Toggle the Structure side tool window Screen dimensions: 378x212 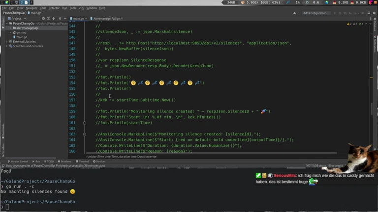tap(2, 149)
